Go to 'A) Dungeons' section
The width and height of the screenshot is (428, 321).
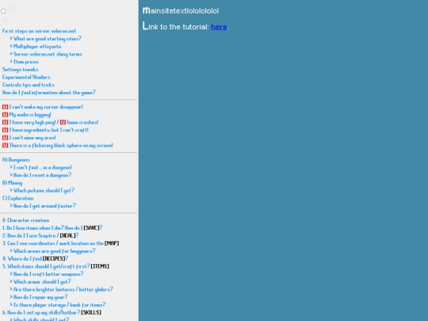[x=16, y=159]
